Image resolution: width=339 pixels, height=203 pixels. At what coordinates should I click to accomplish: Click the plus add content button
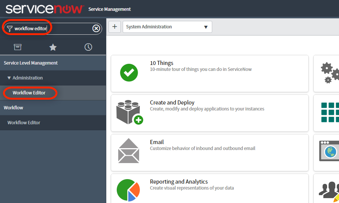114,27
